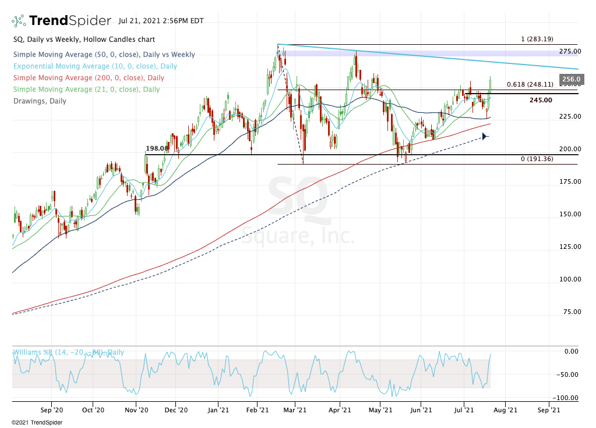Click the Feb '21 date label
This screenshot has width=596, height=428.
pyautogui.click(x=258, y=410)
